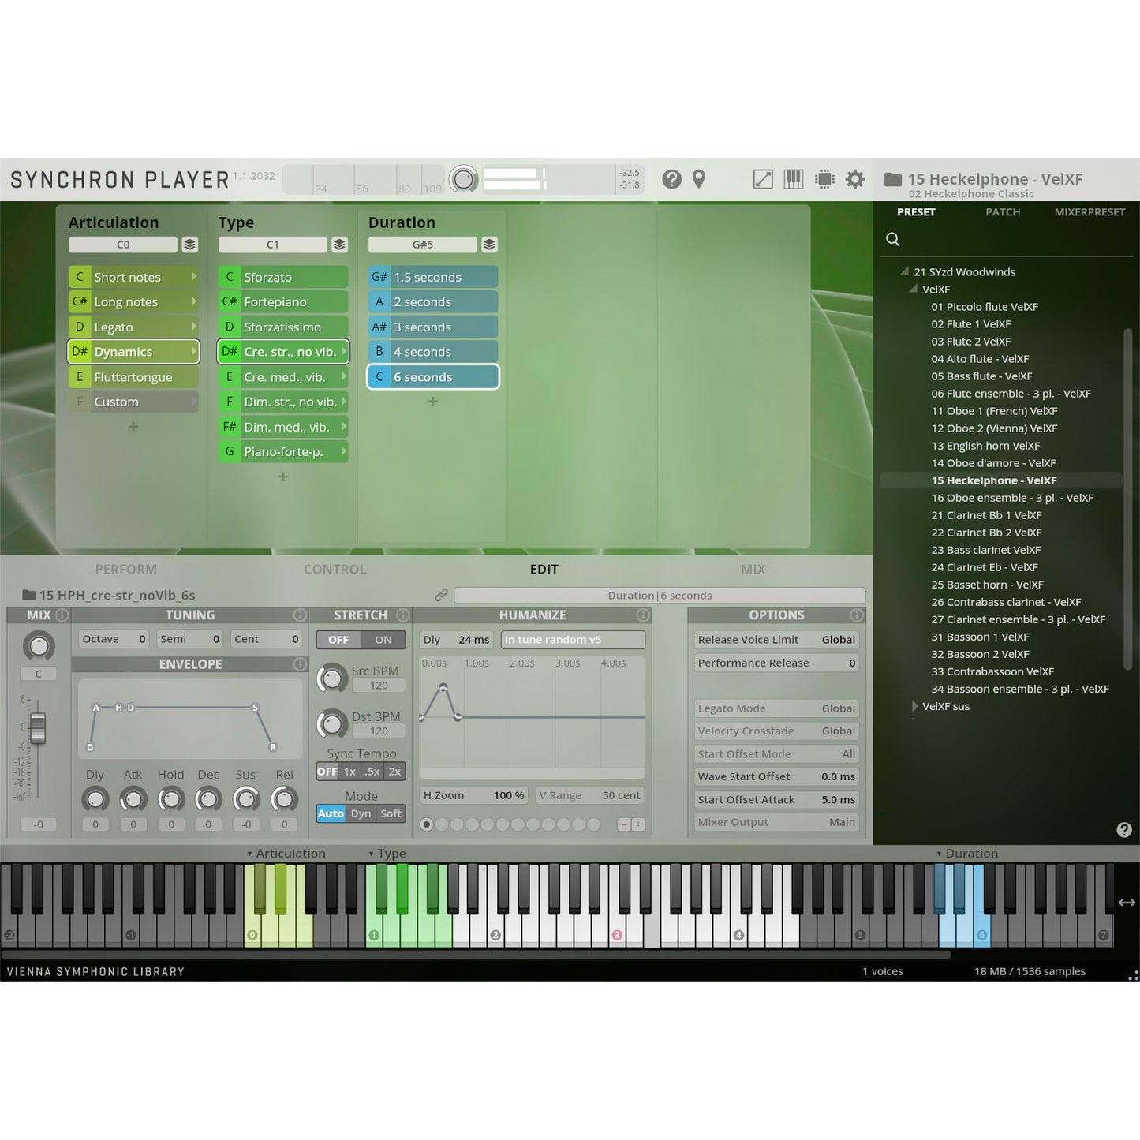Open the PATCH tab

(x=1003, y=212)
